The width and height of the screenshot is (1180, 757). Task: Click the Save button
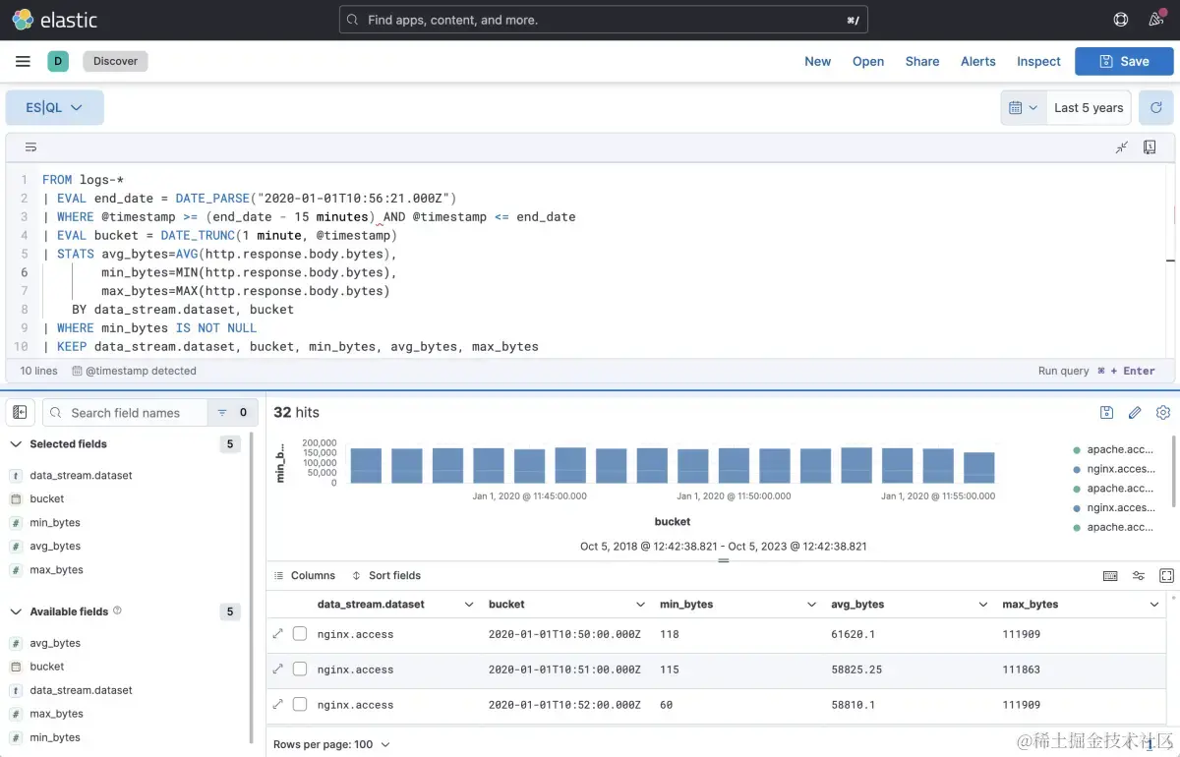[1124, 61]
